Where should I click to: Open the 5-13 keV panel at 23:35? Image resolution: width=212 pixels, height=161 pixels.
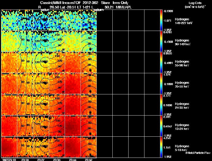tap(57, 147)
